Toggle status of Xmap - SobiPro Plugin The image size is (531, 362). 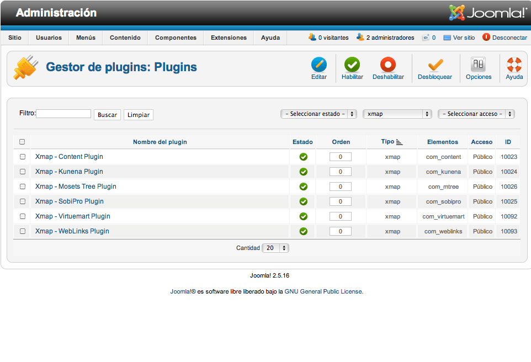(304, 201)
